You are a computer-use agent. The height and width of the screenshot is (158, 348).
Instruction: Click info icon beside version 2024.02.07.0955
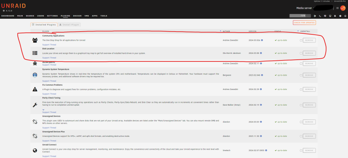pyautogui.click(x=266, y=150)
